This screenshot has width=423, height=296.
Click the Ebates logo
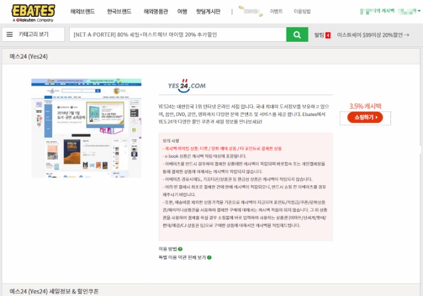pyautogui.click(x=33, y=13)
